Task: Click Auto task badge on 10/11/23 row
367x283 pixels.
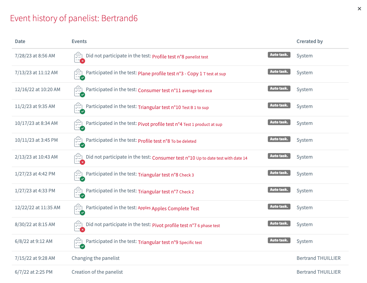Action: point(279,139)
